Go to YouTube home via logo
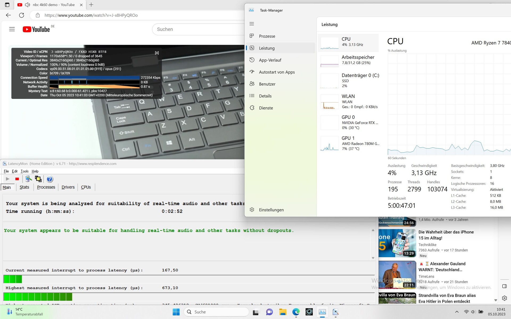The height and width of the screenshot is (319, 511). click(36, 29)
